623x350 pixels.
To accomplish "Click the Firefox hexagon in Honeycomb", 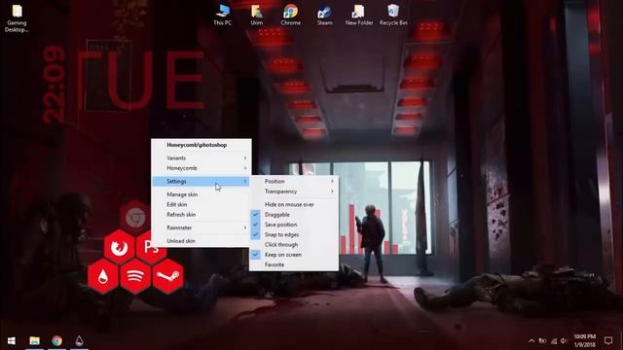I will coord(119,247).
